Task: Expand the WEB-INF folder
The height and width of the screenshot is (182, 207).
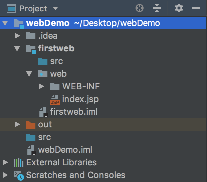Action: coord(41,87)
